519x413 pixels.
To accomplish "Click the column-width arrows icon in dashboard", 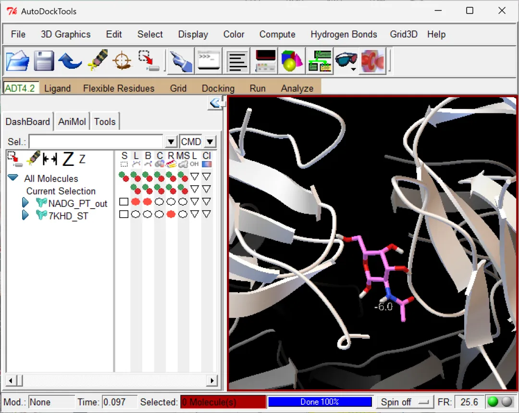I will click(x=50, y=159).
